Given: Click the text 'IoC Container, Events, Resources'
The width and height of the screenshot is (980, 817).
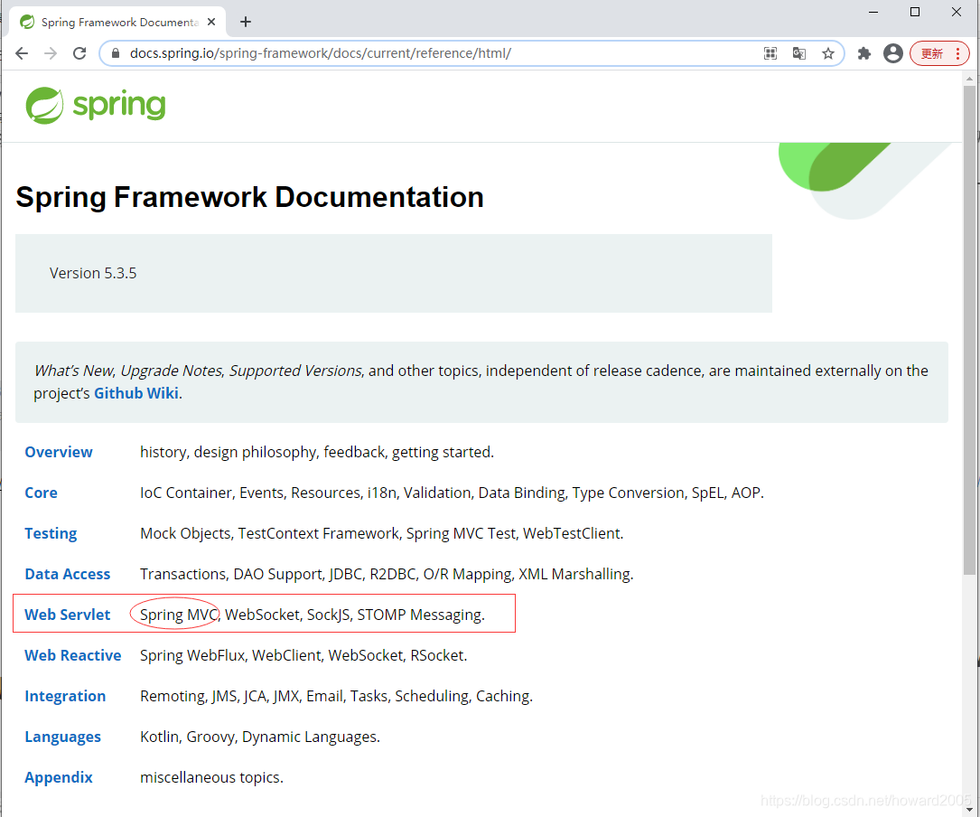Looking at the screenshot, I should pyautogui.click(x=250, y=493).
